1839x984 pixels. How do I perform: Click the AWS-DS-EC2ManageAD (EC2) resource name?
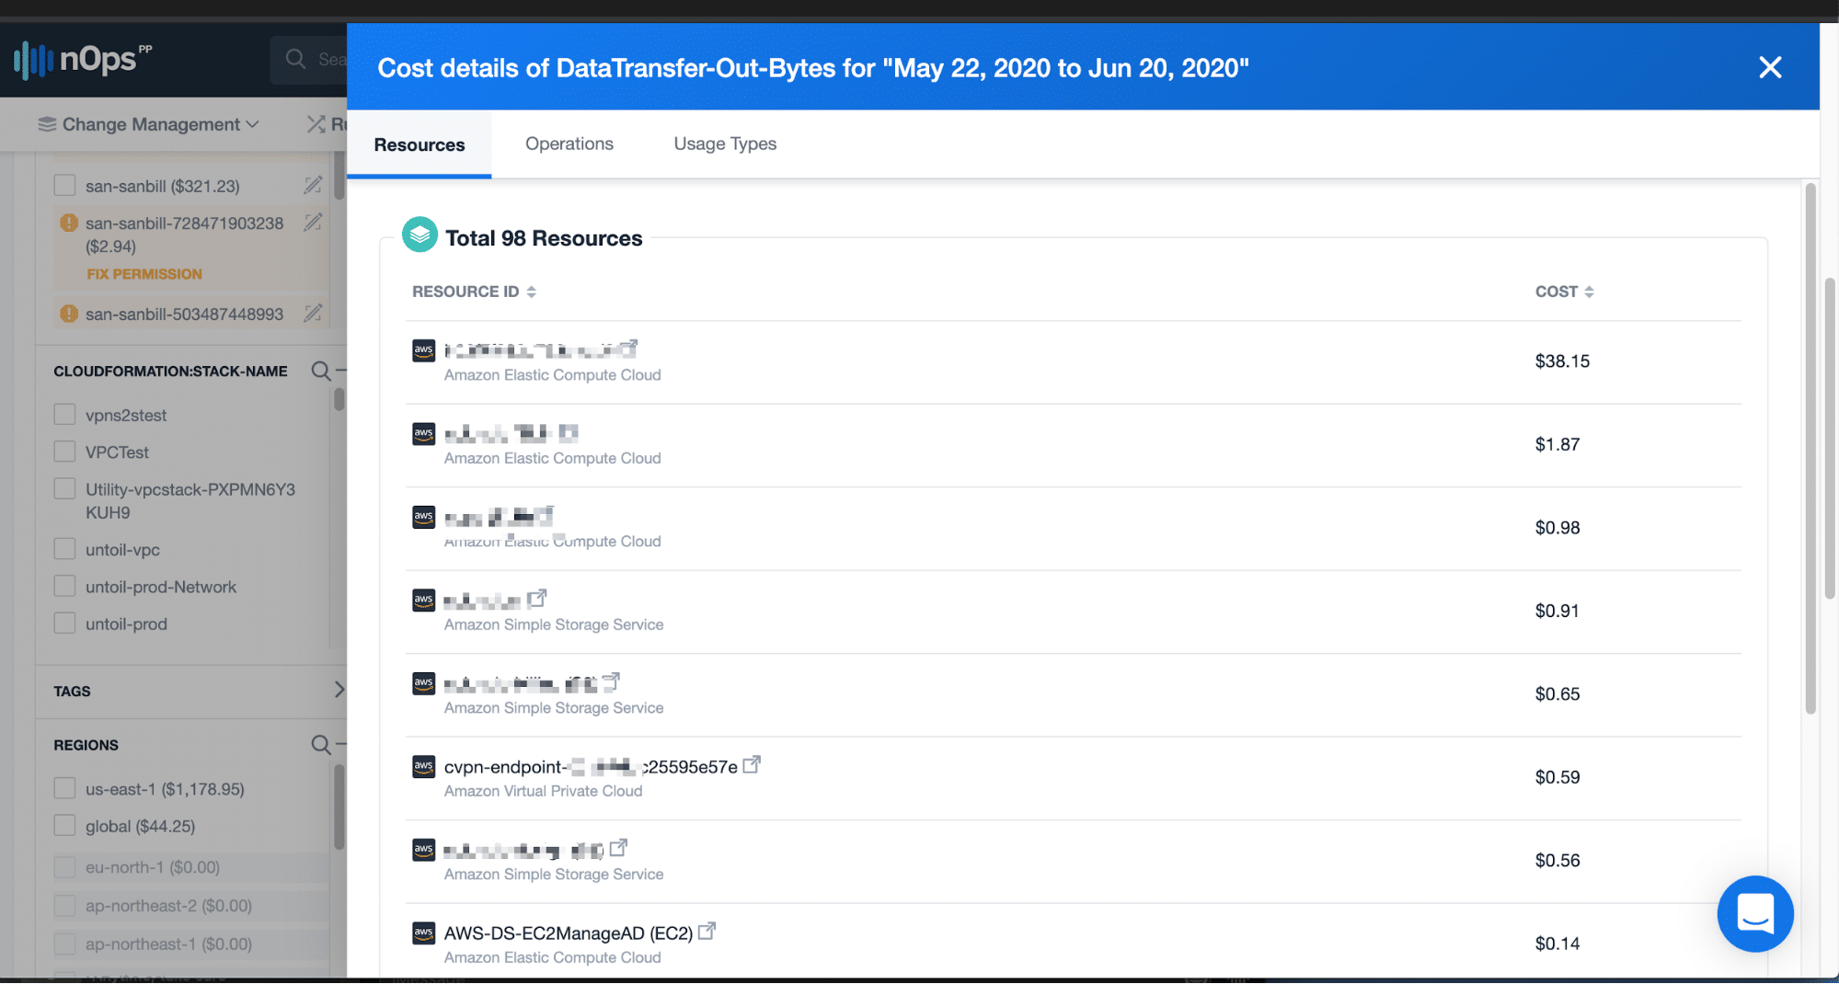[569, 933]
